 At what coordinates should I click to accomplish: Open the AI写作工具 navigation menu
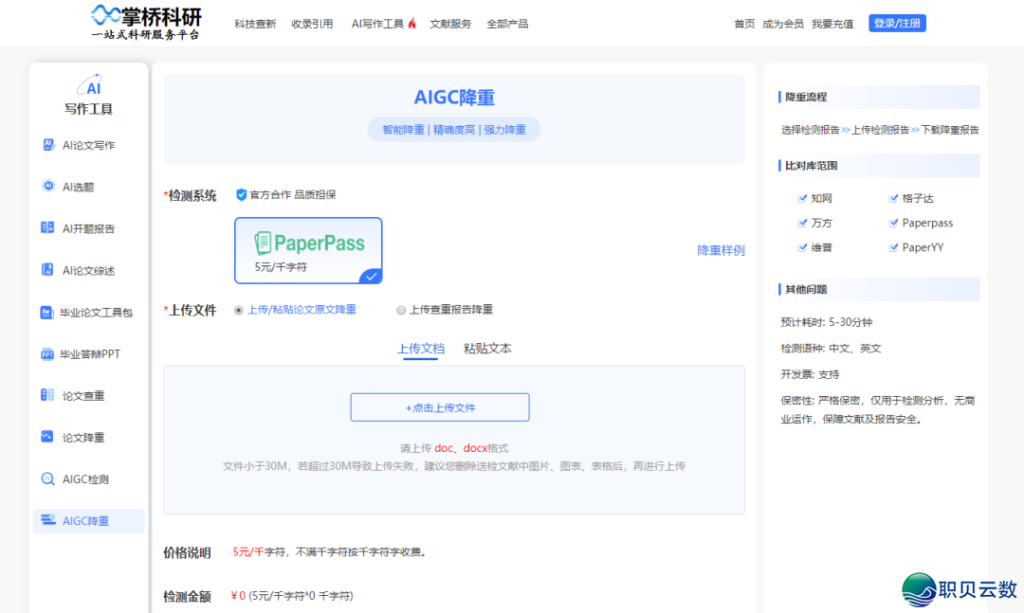(x=382, y=24)
